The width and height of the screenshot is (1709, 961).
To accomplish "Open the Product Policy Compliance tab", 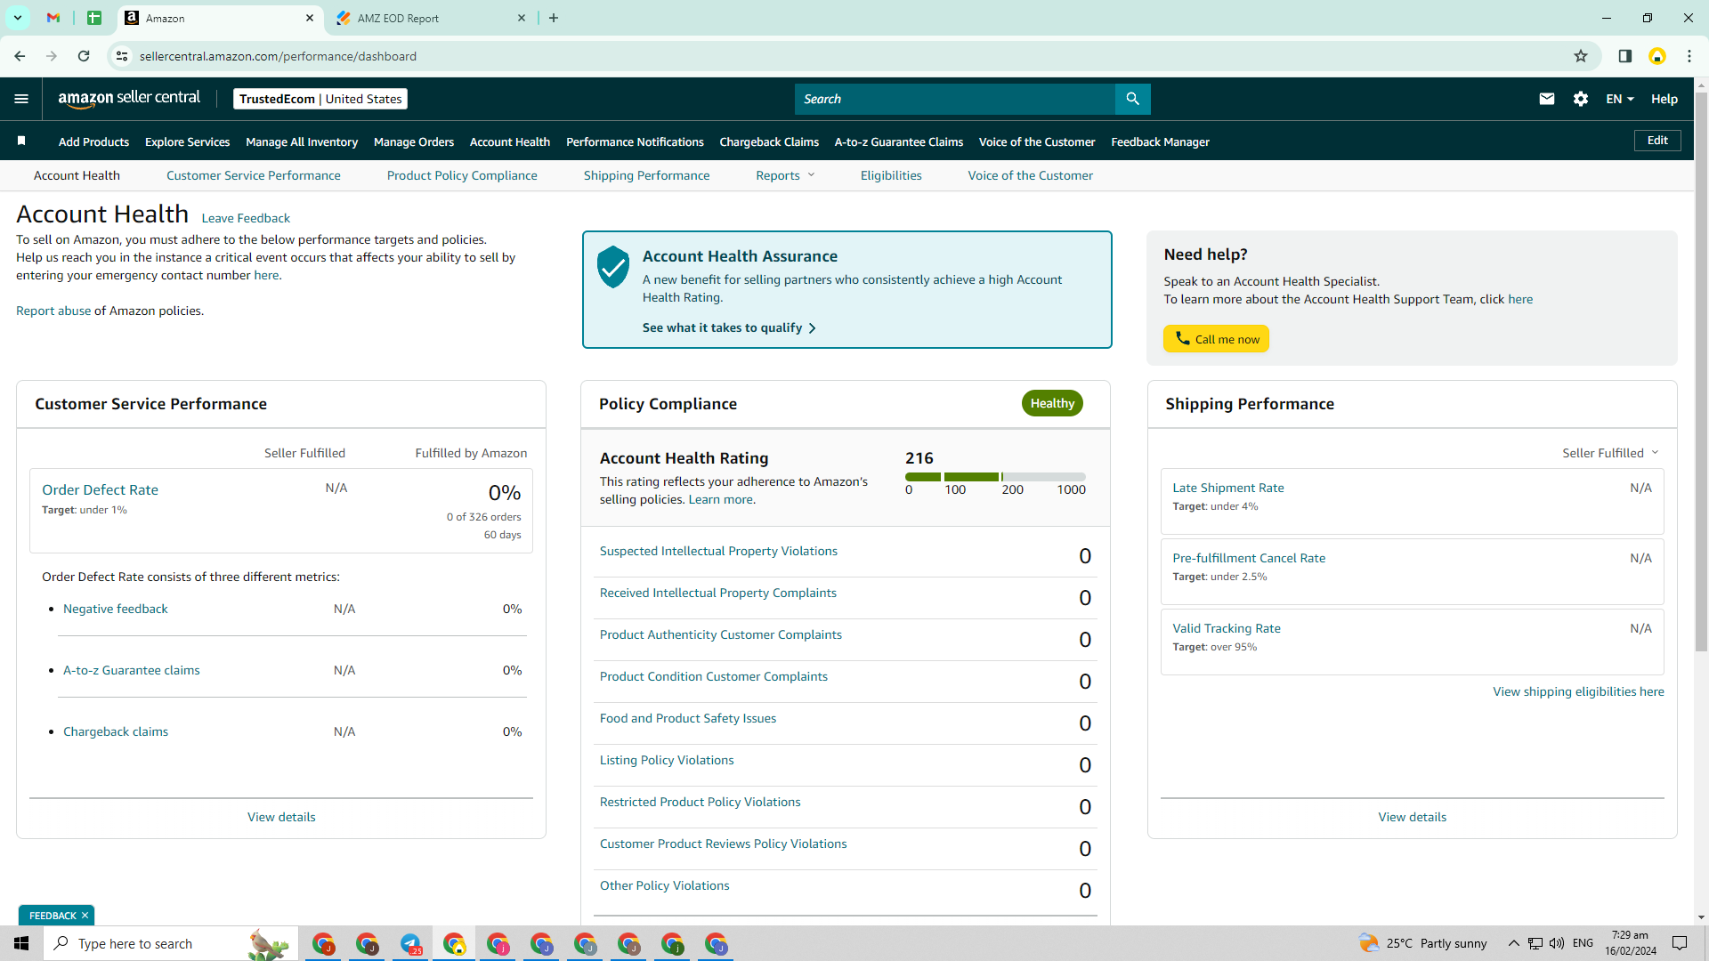I will click(462, 175).
